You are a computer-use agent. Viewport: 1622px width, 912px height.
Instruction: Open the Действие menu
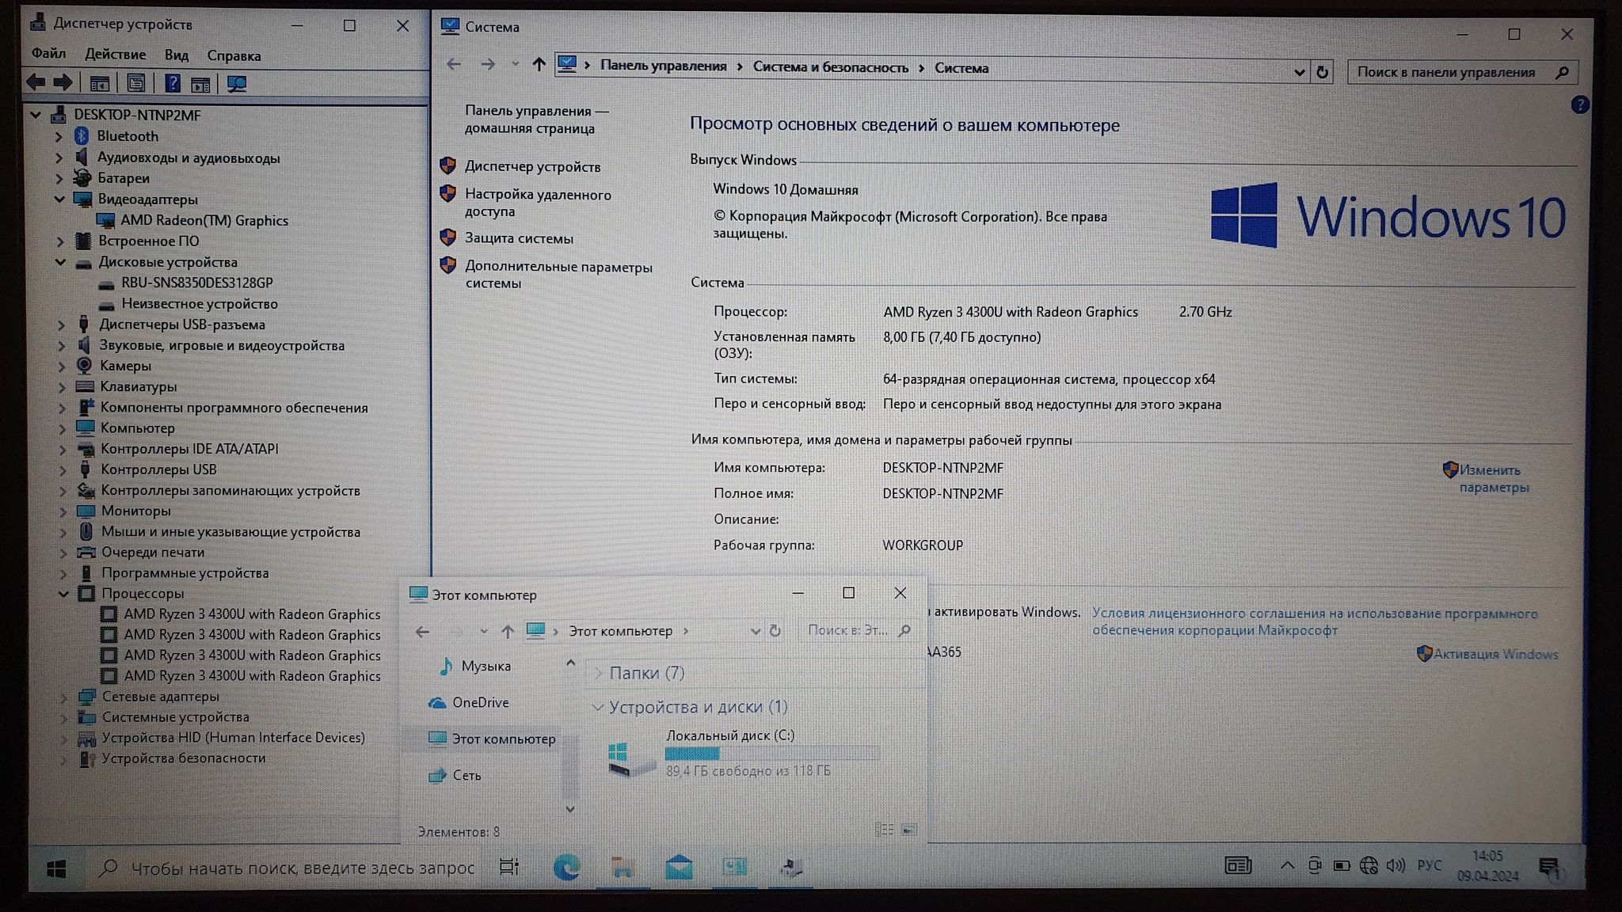(115, 55)
